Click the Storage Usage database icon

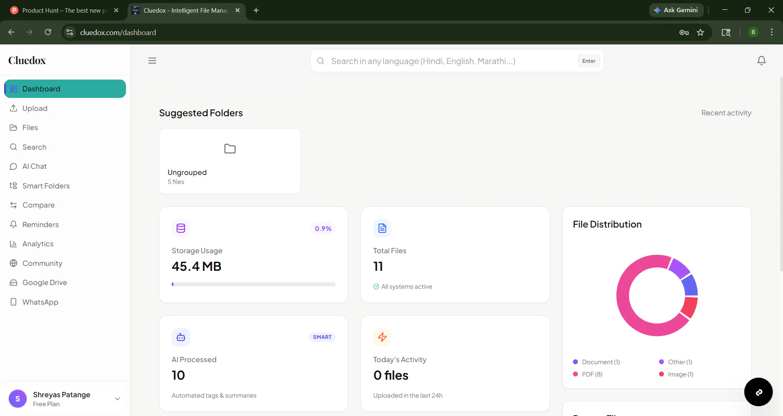pos(181,228)
